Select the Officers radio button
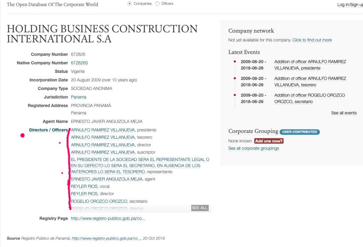Screen dimensions: 363x247 click(x=157, y=4)
